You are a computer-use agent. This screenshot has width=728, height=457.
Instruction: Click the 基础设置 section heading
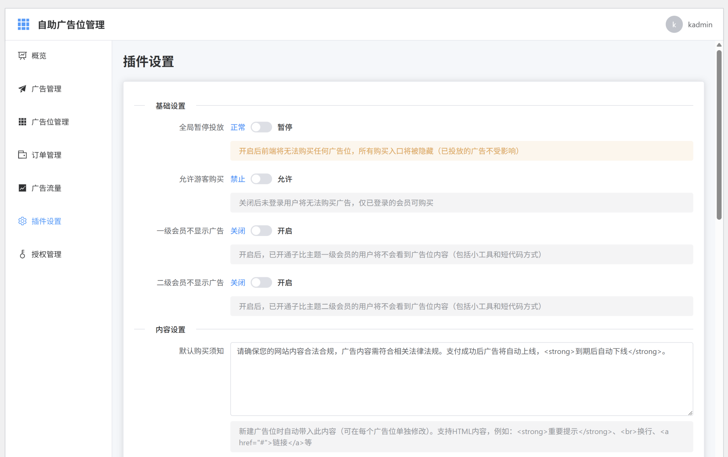(x=170, y=106)
